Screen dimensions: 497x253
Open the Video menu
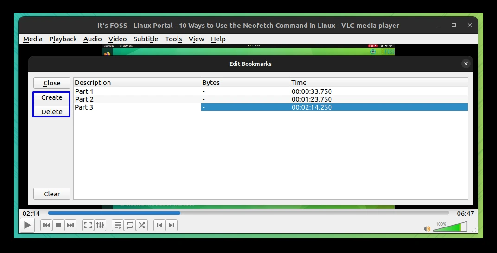pos(117,39)
